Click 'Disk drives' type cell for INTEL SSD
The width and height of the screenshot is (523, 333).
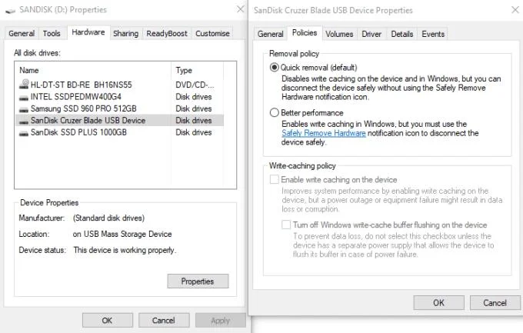pyautogui.click(x=194, y=97)
